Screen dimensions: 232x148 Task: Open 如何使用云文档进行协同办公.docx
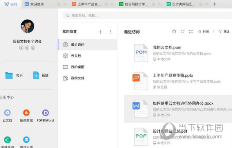tap(183, 103)
